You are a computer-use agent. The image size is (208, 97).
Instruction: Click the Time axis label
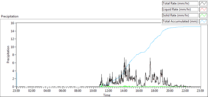pos(107,95)
